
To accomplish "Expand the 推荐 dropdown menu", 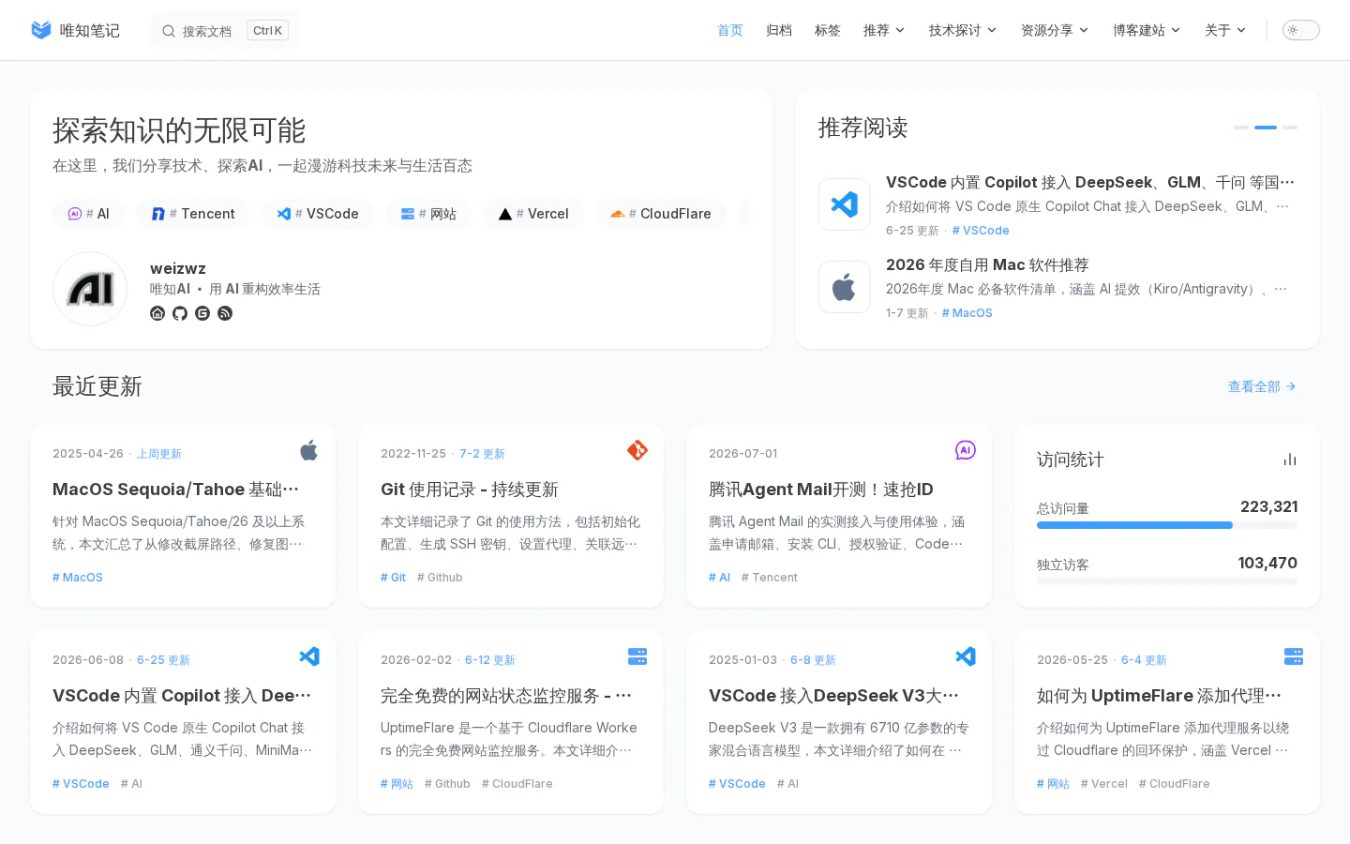I will (x=884, y=30).
